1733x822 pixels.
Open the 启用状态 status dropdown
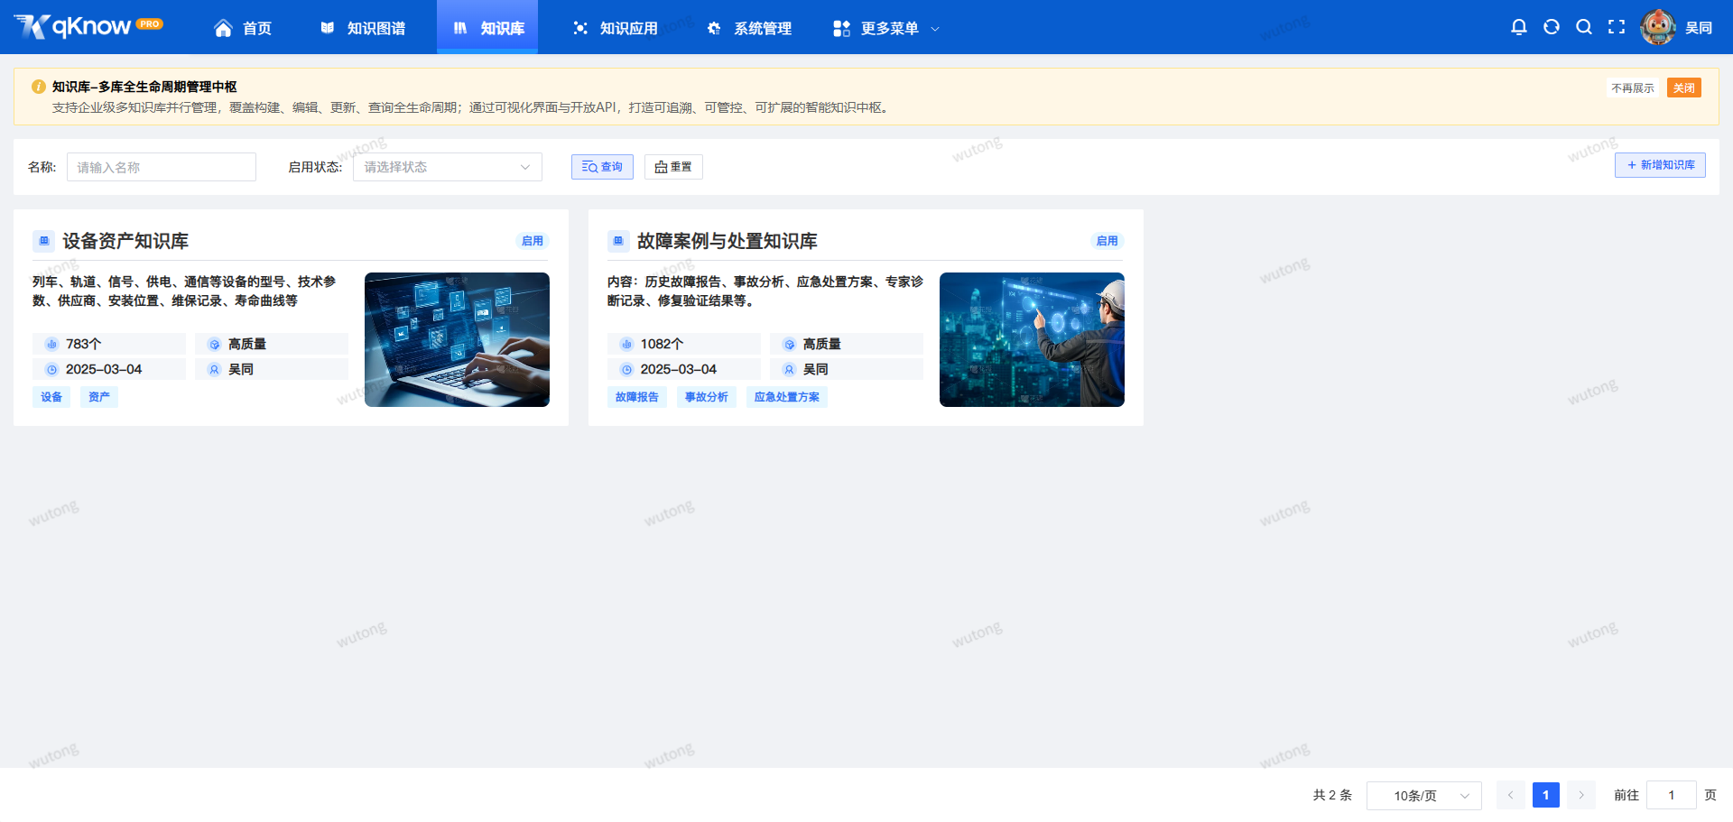(x=447, y=166)
